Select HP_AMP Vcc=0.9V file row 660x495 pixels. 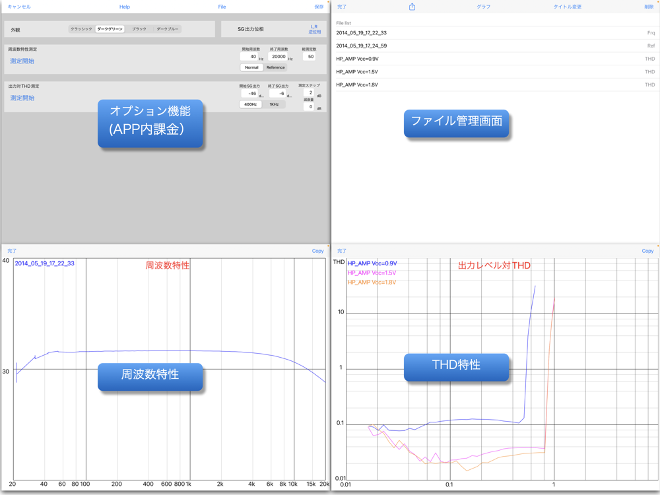click(496, 59)
